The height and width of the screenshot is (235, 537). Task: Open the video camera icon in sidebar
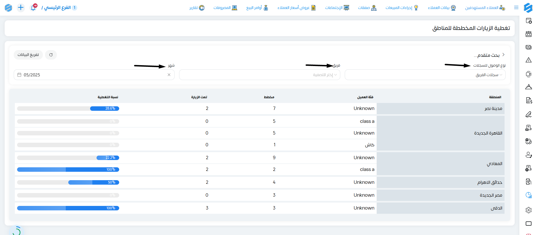click(529, 74)
